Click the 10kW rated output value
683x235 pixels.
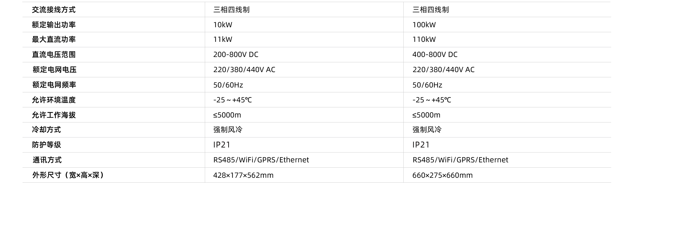[223, 25]
